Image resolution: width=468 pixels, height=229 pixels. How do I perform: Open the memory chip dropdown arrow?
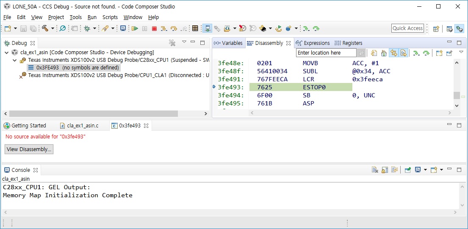click(x=270, y=28)
